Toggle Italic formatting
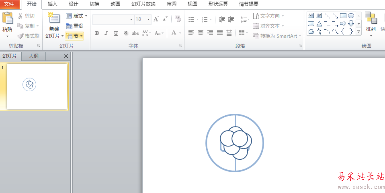385x193 pixels. click(x=106, y=33)
